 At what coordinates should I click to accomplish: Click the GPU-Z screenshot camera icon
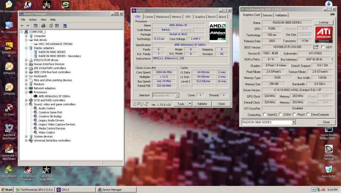[332, 14]
